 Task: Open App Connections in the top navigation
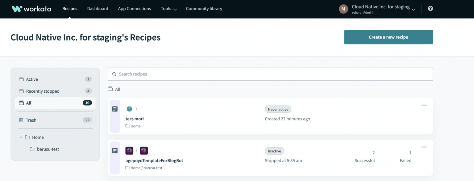134,9
